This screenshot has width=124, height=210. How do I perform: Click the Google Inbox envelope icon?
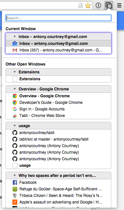coord(15,44)
